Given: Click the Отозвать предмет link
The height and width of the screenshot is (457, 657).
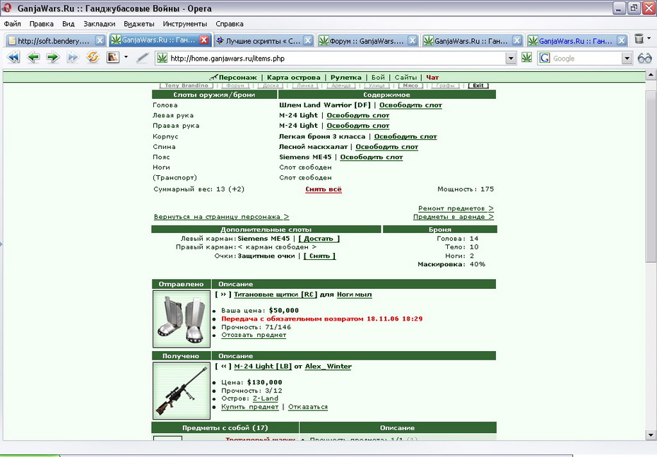Looking at the screenshot, I should click(x=254, y=335).
